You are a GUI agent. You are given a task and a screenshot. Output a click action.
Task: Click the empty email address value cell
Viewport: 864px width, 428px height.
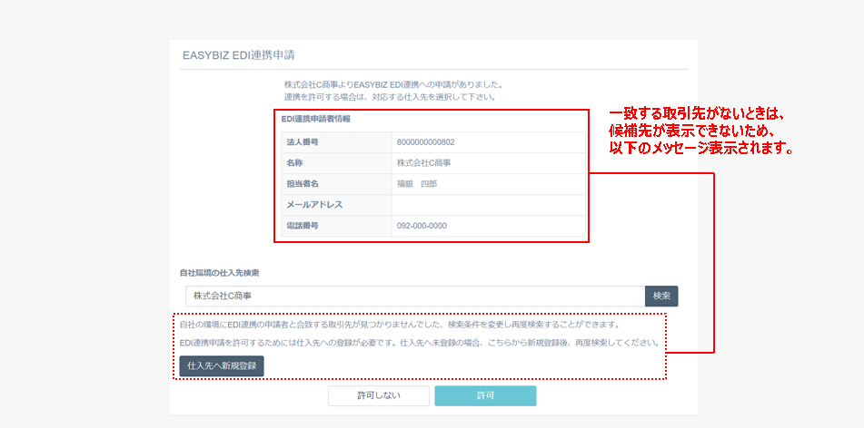[x=488, y=205]
